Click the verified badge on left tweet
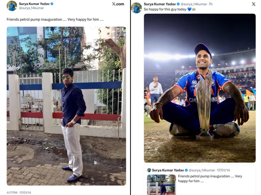 (52, 4)
